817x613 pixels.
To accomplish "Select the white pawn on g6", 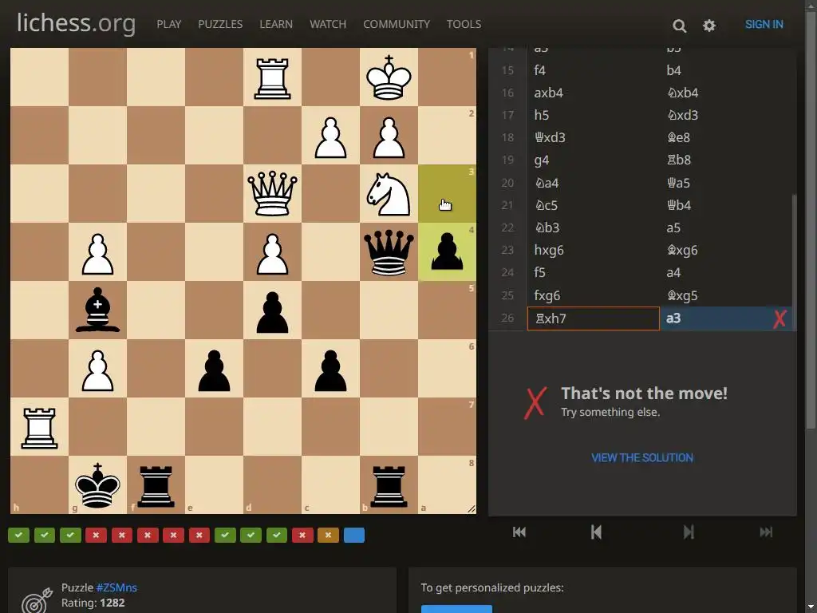I will [x=97, y=369].
